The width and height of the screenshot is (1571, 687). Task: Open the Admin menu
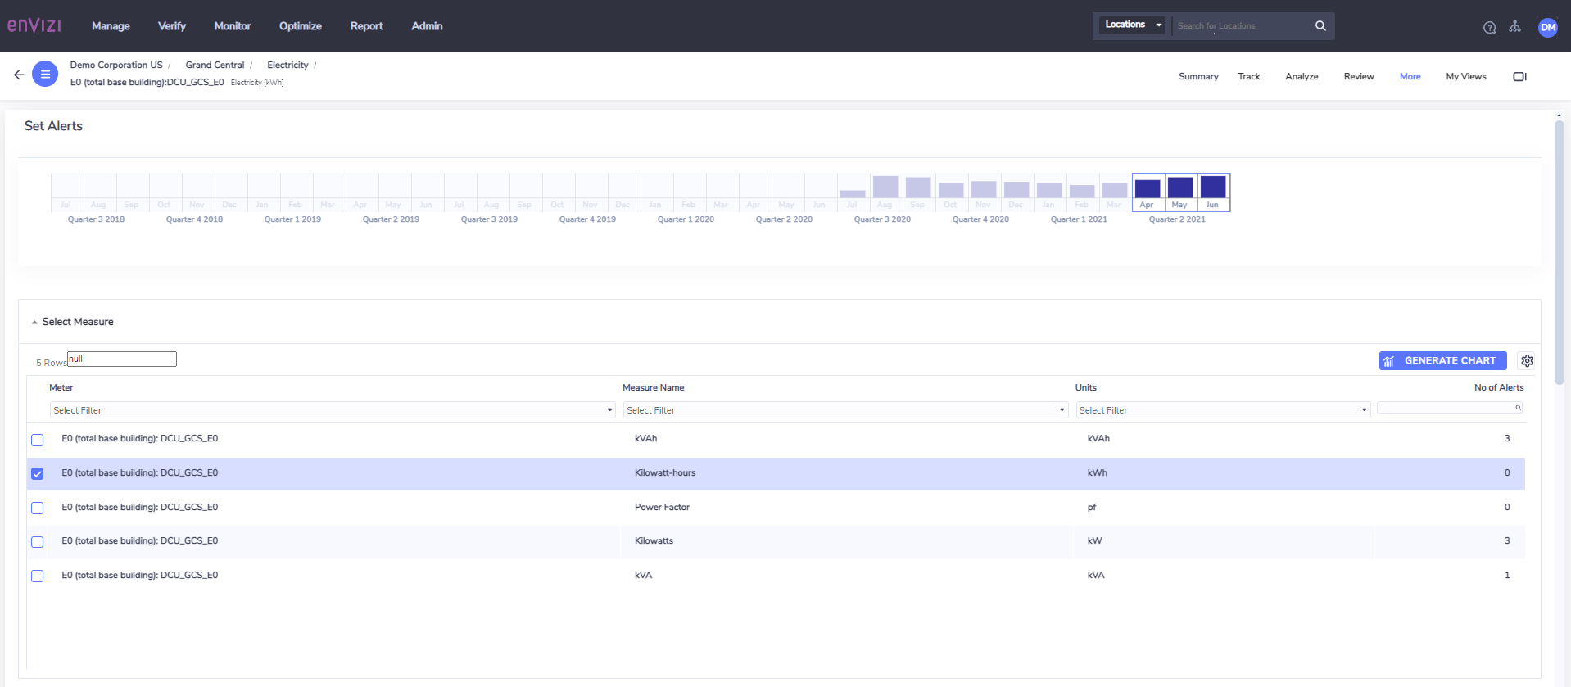click(x=427, y=26)
